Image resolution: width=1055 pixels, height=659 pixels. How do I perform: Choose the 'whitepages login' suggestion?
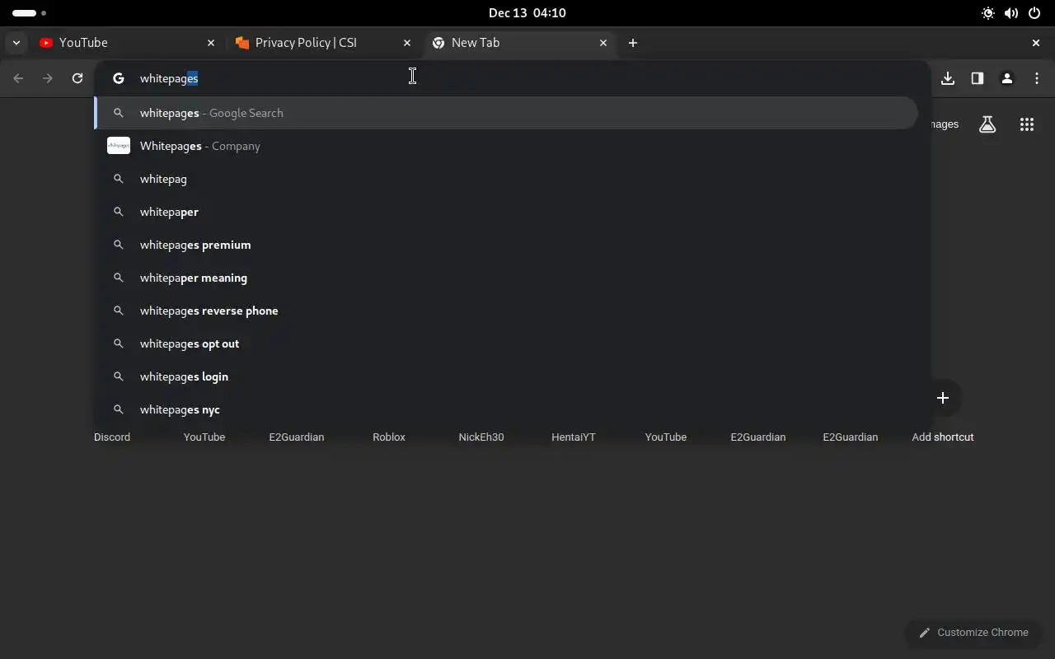point(506,376)
